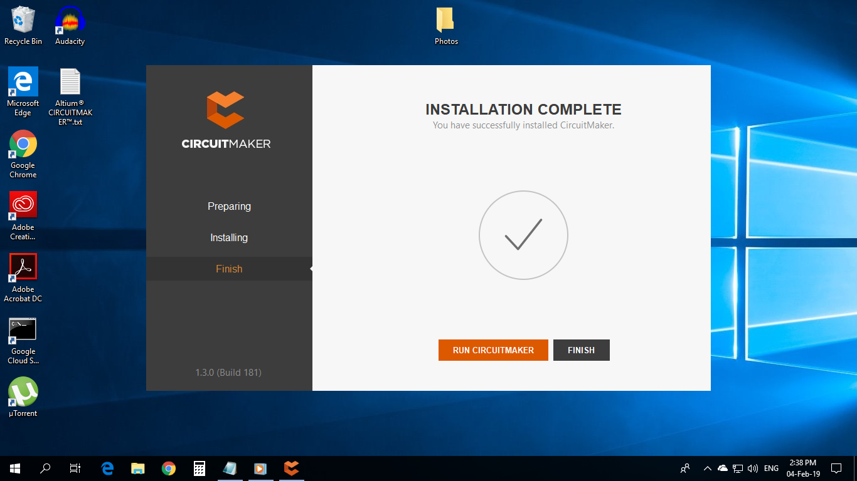Click the OneDrive cloud tray icon

[723, 468]
